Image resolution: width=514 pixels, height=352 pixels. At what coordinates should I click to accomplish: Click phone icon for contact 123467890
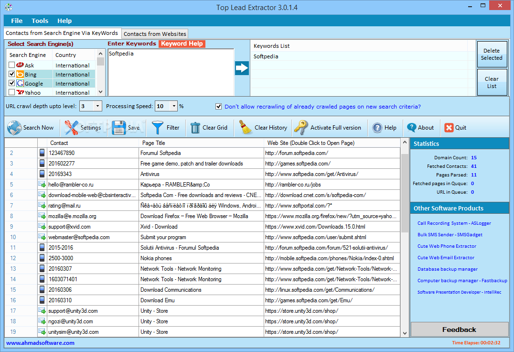click(42, 153)
